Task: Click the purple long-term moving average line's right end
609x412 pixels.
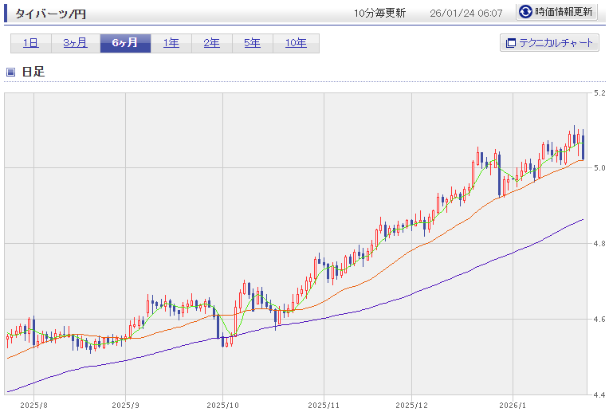Action: click(x=582, y=219)
